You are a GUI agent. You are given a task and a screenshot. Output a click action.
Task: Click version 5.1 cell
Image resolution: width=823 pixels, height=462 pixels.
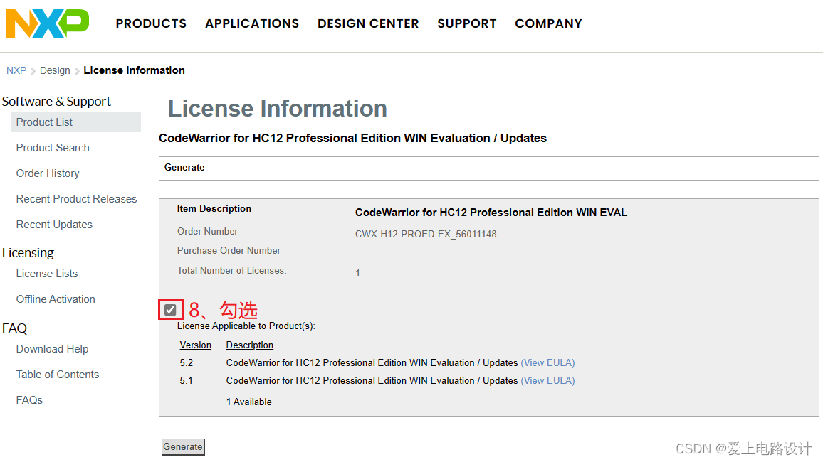[x=187, y=381]
